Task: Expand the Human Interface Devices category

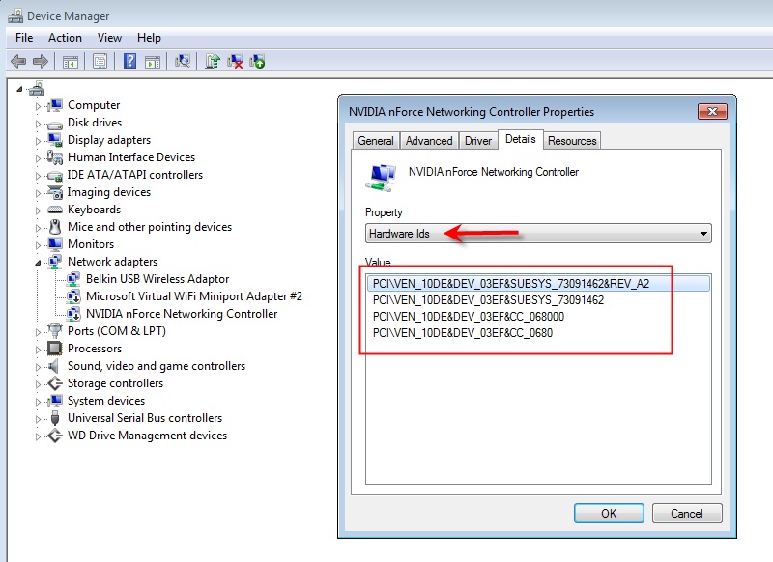Action: point(38,158)
